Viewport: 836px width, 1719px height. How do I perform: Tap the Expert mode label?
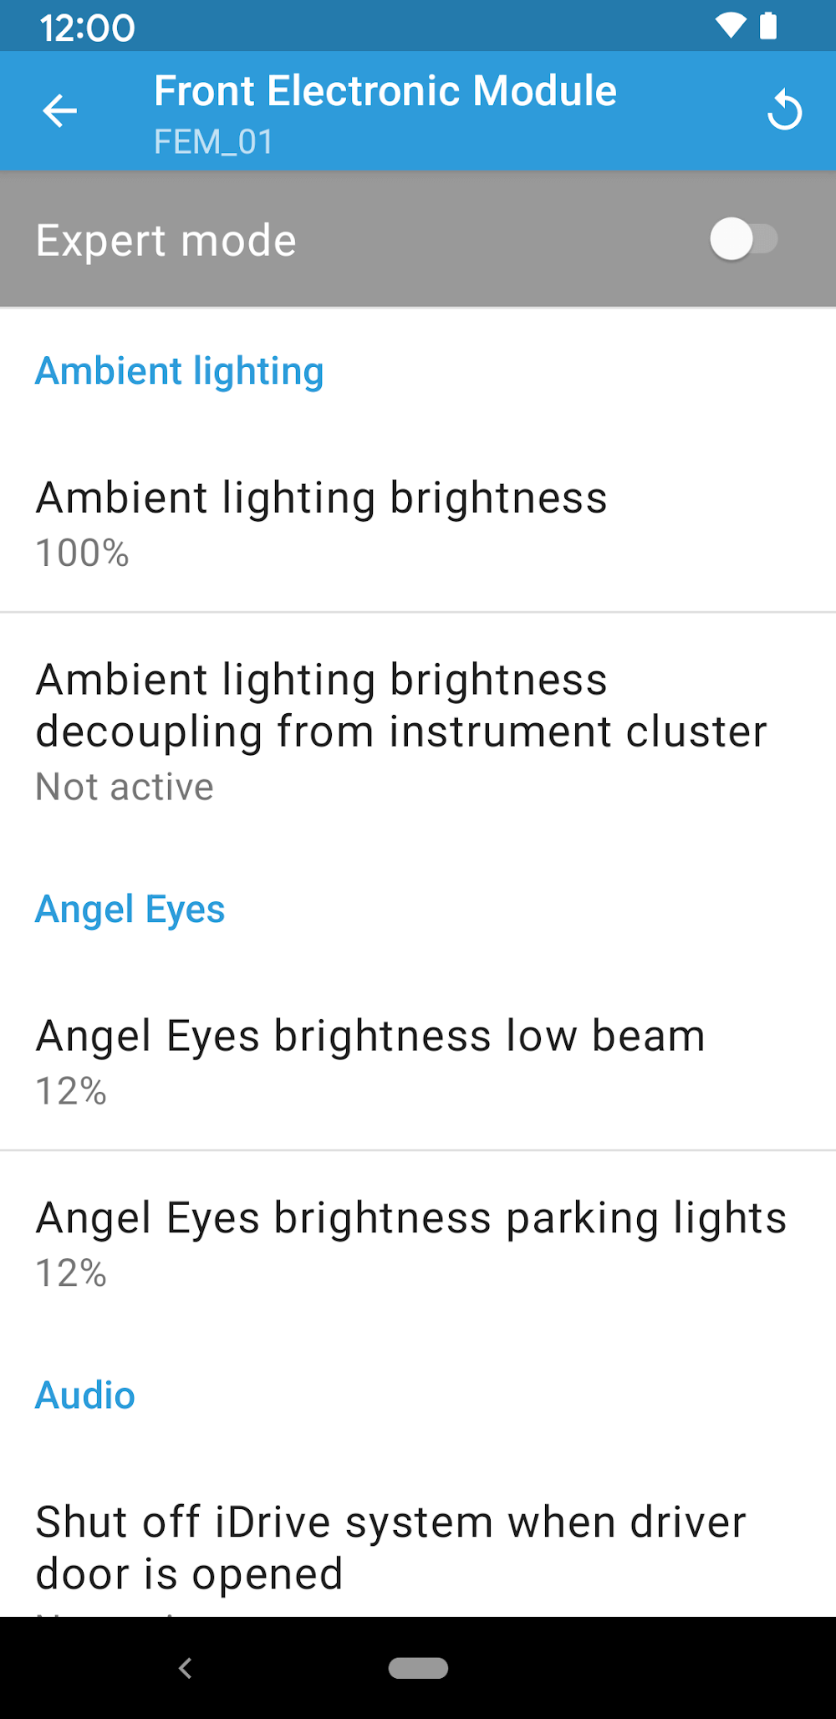click(x=166, y=241)
